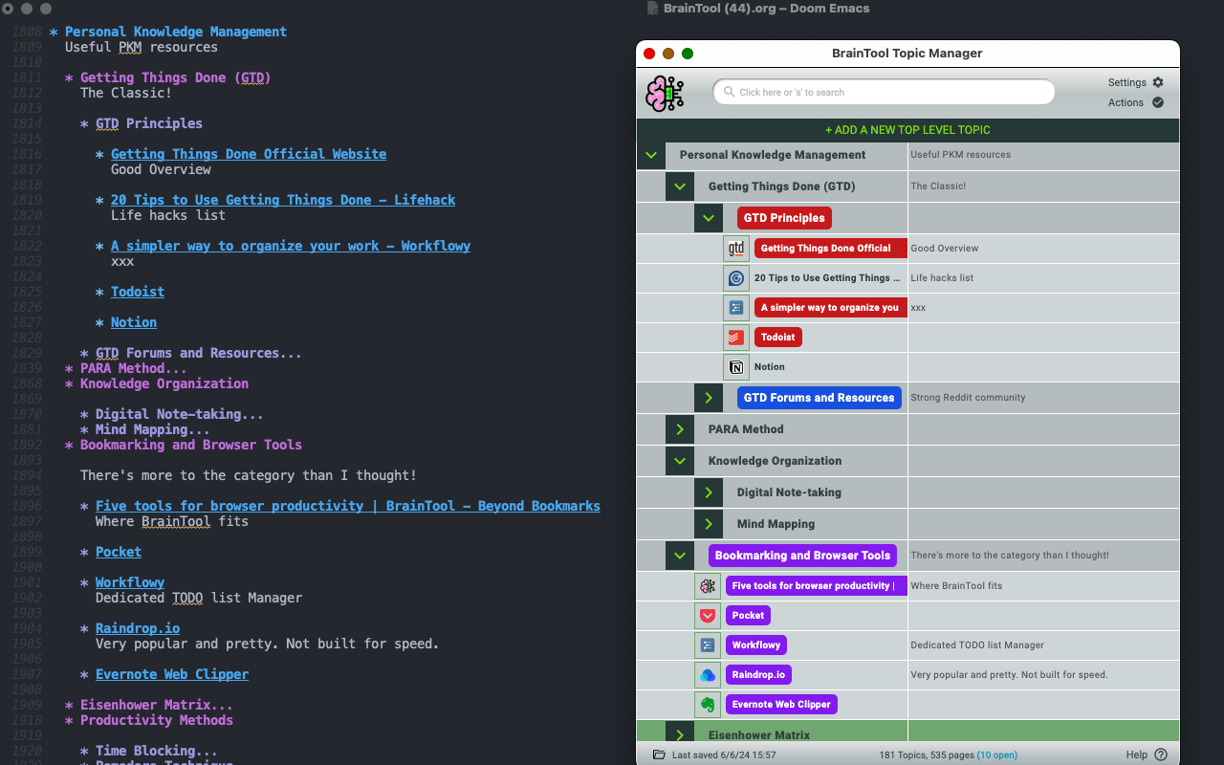Select purple Workflowy tag in Topic Manager

click(x=756, y=645)
